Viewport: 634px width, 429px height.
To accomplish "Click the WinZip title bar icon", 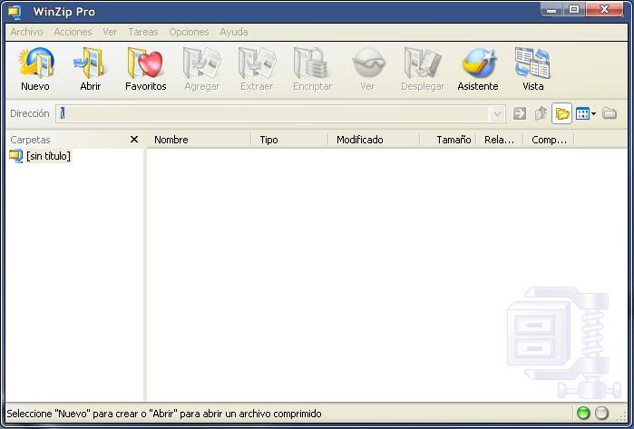I will point(15,12).
